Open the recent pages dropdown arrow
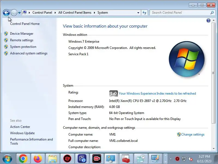This screenshot has width=218, height=164. click(x=19, y=13)
